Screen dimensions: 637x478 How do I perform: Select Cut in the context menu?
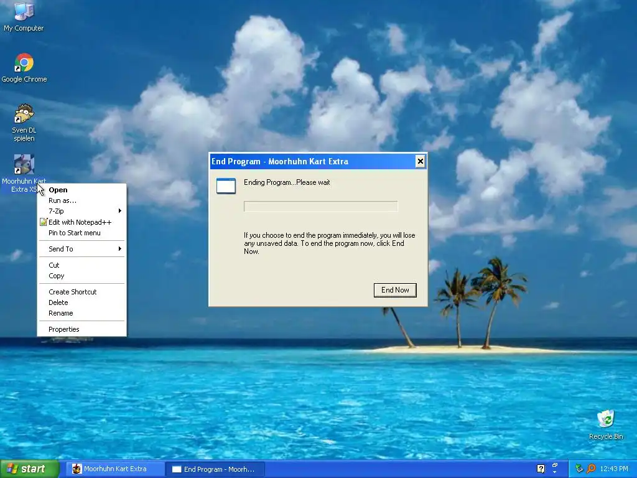(81, 265)
